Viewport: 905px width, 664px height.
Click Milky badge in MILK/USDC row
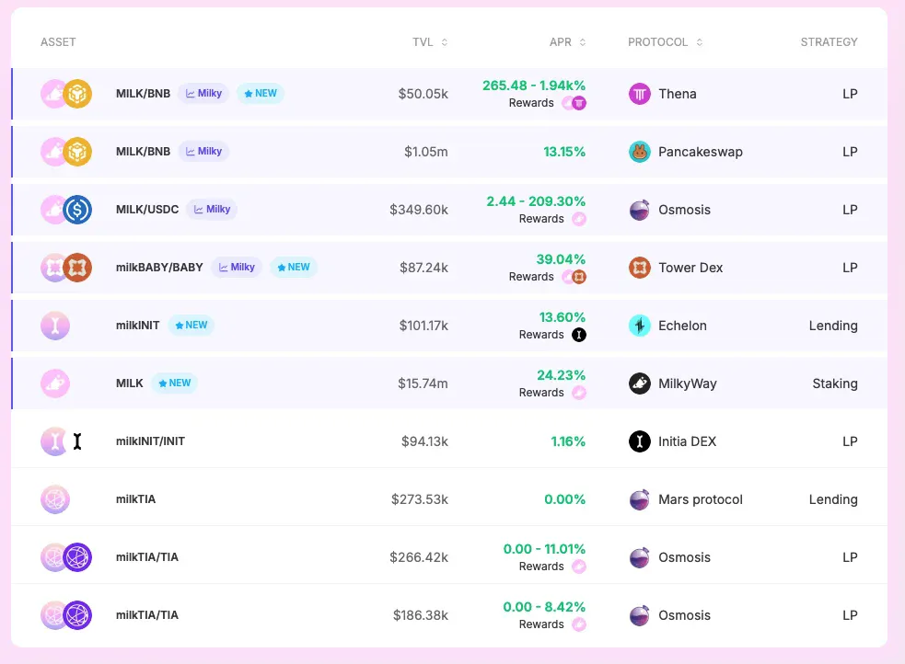[212, 210]
